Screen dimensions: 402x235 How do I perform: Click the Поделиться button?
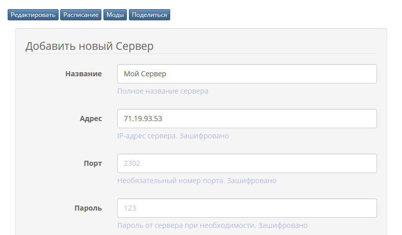pyautogui.click(x=149, y=15)
